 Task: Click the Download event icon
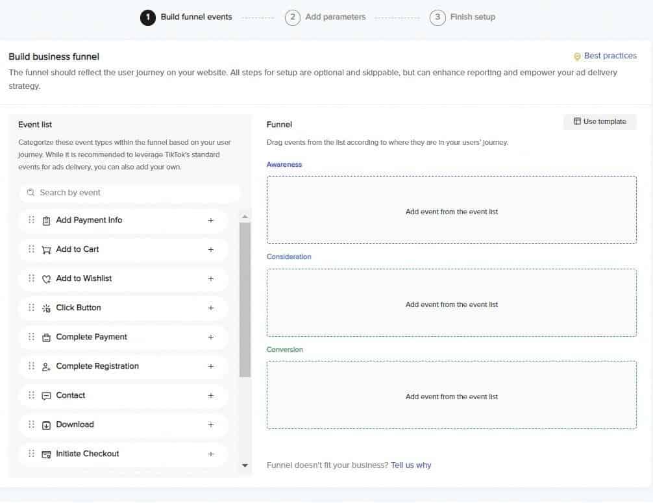pos(46,425)
